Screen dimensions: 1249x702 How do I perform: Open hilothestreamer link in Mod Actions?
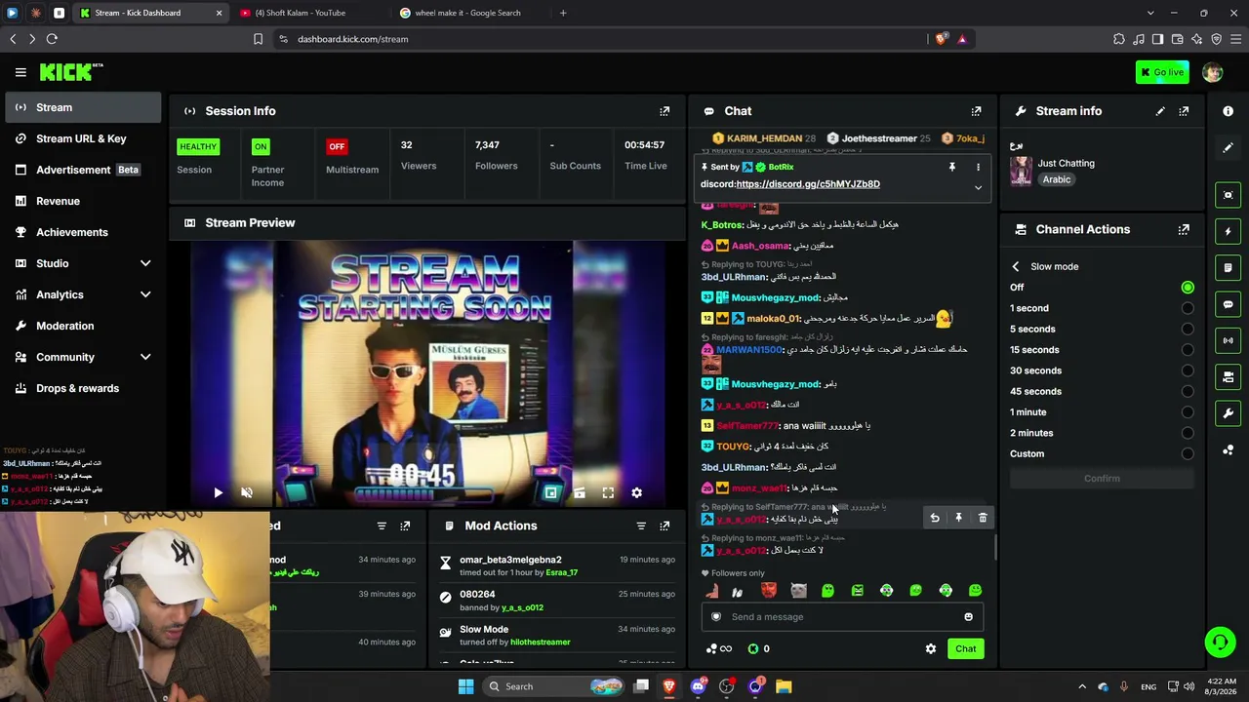coord(540,643)
